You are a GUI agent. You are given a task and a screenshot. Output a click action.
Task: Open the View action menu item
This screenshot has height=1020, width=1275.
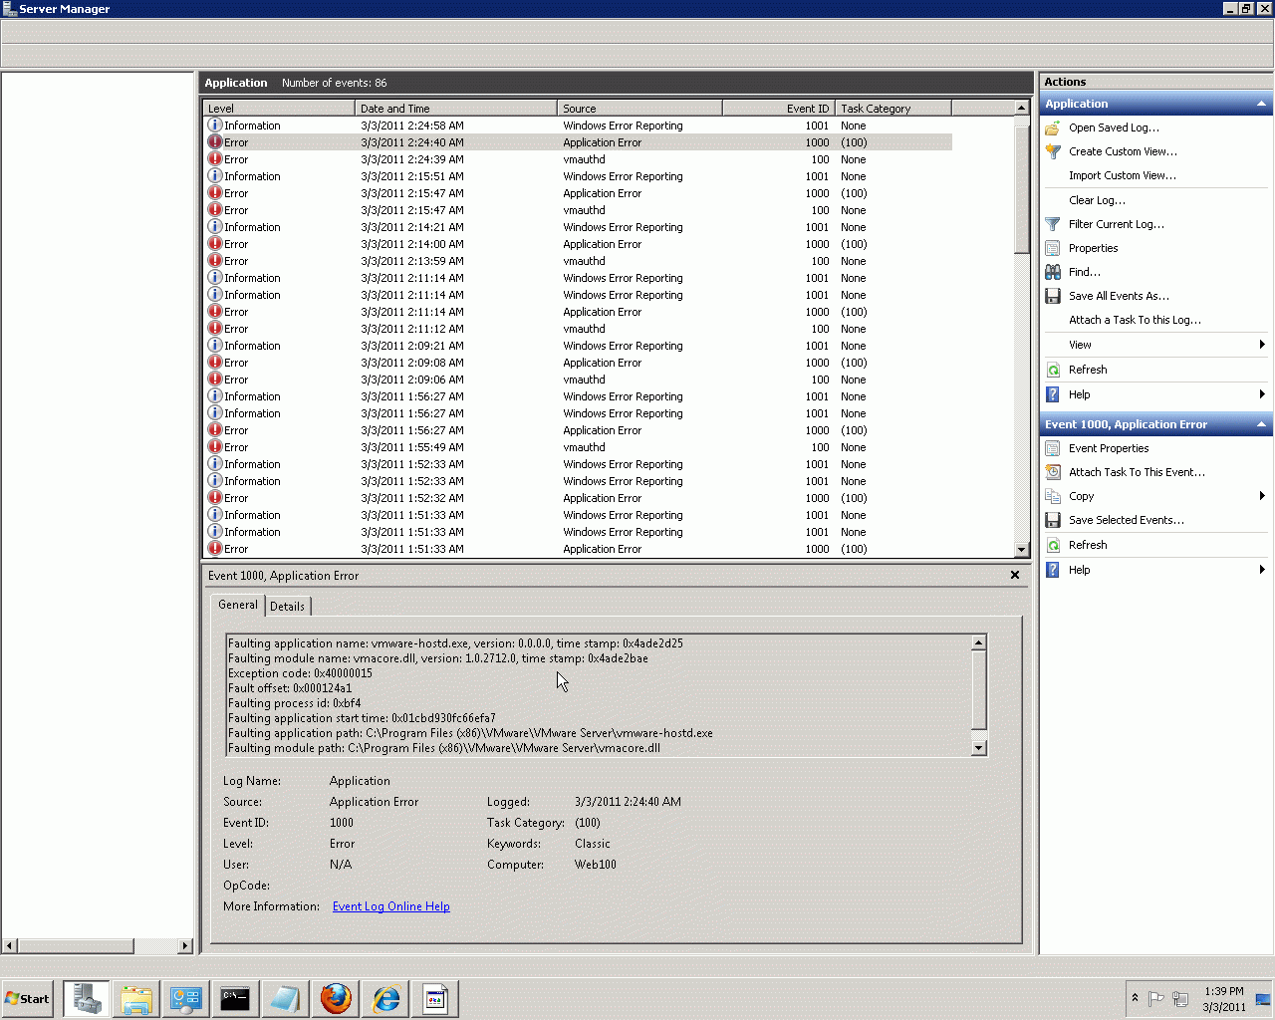click(1080, 345)
